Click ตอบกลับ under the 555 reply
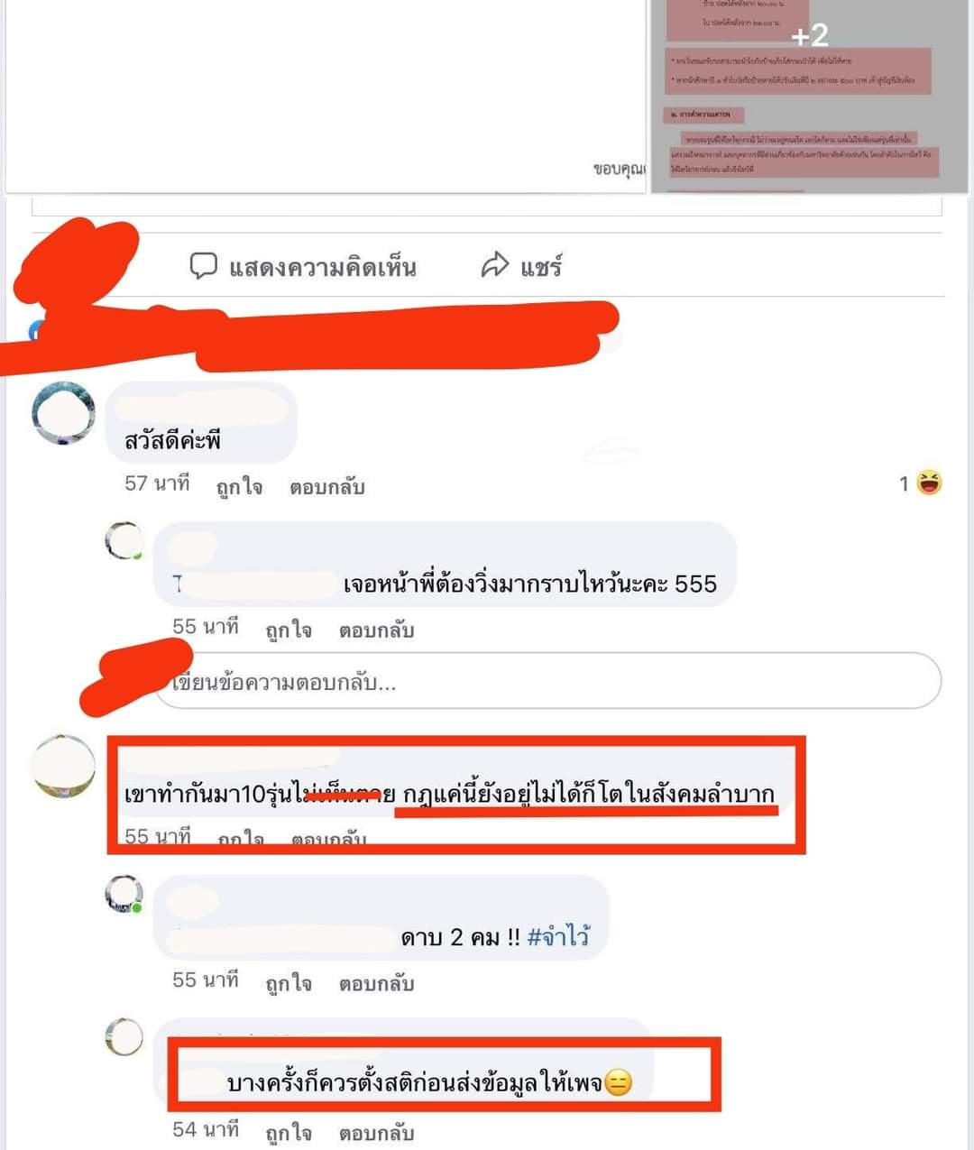 coord(376,630)
